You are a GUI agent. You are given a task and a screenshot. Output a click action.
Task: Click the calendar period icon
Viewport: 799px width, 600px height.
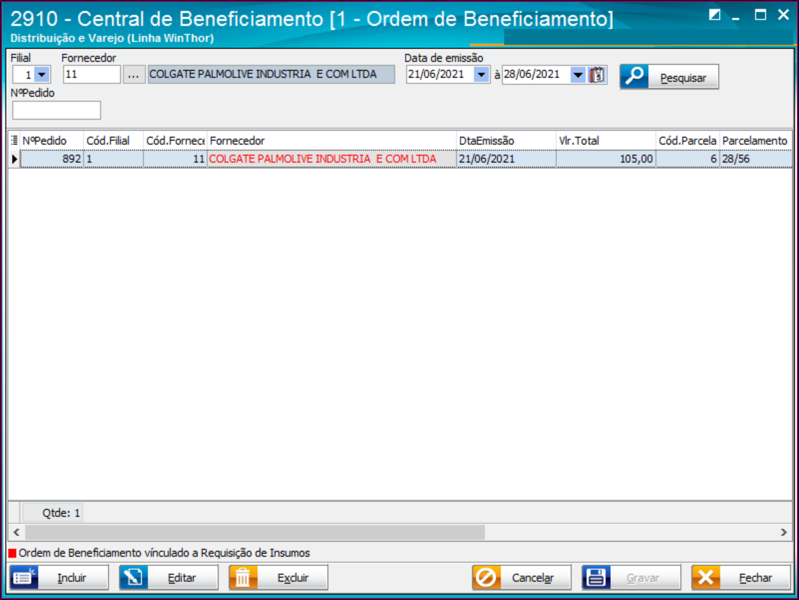coord(597,75)
